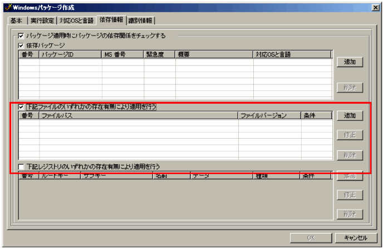
Task: Toggle パッケージの依存関係をチェックする checkbox
Action: click(x=21, y=36)
